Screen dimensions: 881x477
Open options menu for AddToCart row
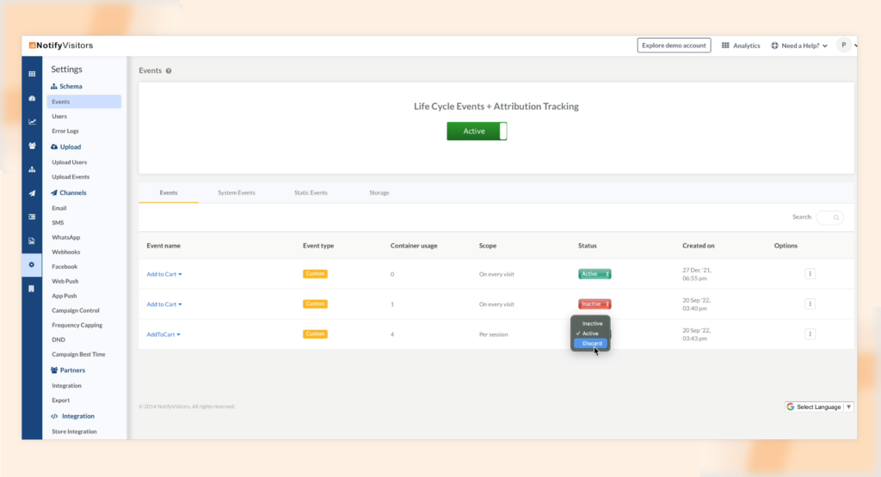pos(810,333)
